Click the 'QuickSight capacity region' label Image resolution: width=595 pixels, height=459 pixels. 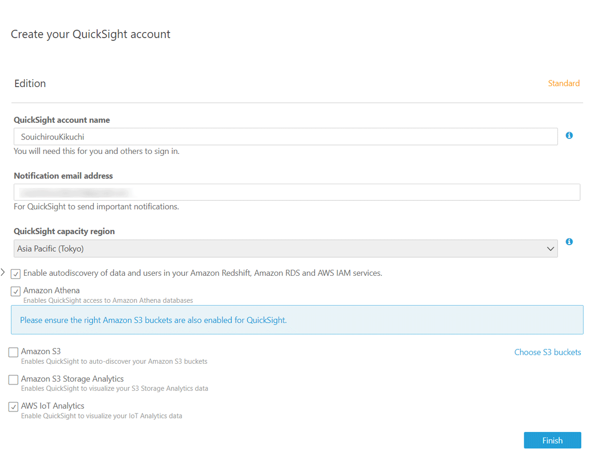64,231
